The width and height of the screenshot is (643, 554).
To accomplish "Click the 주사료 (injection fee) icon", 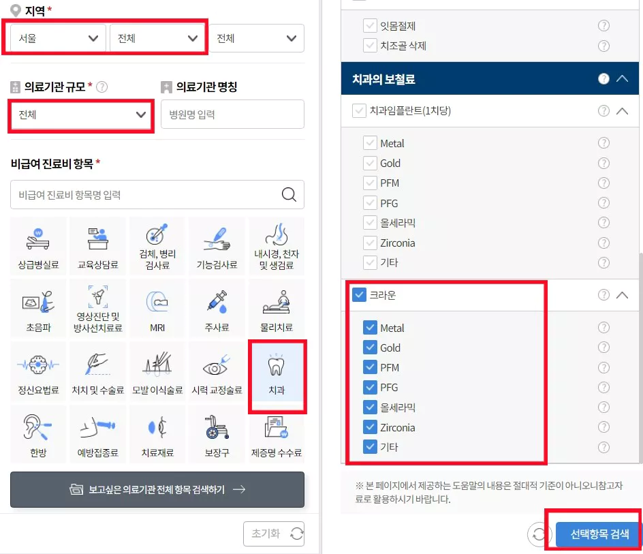I will 217,308.
